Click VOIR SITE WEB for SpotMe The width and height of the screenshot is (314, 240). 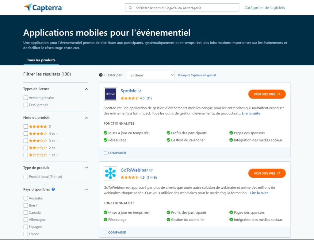(267, 94)
